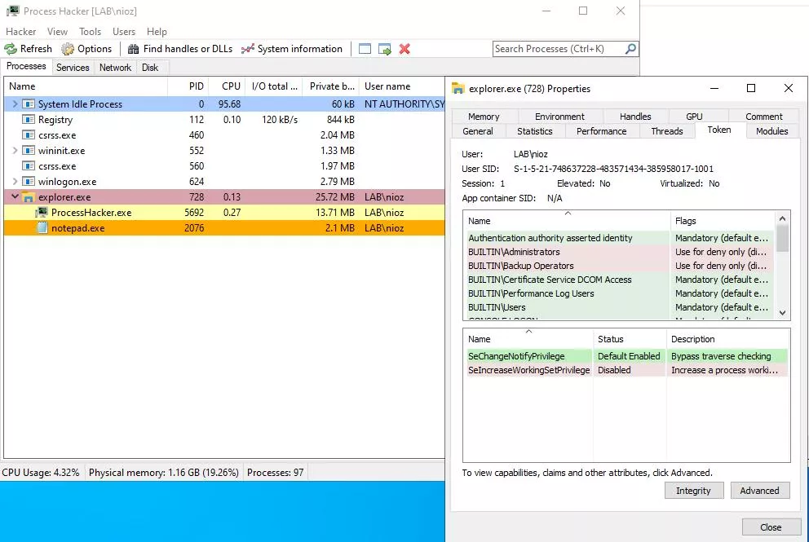Screen dimensions: 809x542
Task: Open the Hacker menu
Action: 20,31
